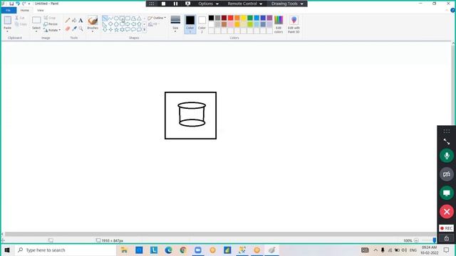Select the Magnifier tool
The image size is (456, 256).
point(81,28)
